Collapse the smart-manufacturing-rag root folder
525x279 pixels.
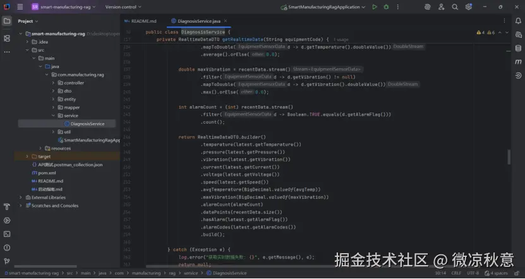coord(21,34)
